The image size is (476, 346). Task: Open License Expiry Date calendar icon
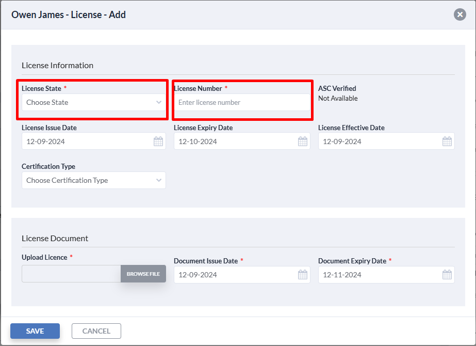coord(303,141)
